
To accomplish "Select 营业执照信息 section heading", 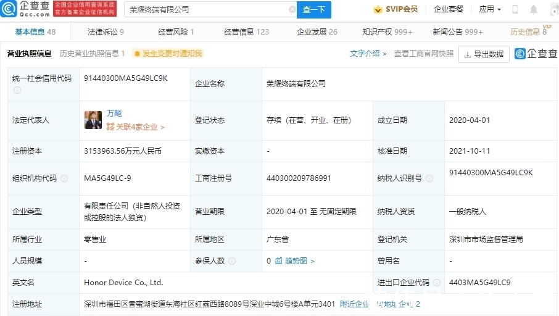I will click(29, 54).
